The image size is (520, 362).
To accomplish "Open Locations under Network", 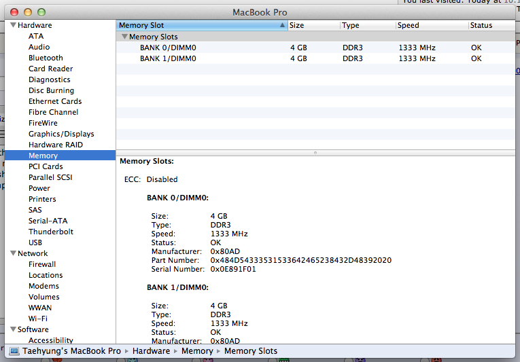I will [x=46, y=275].
